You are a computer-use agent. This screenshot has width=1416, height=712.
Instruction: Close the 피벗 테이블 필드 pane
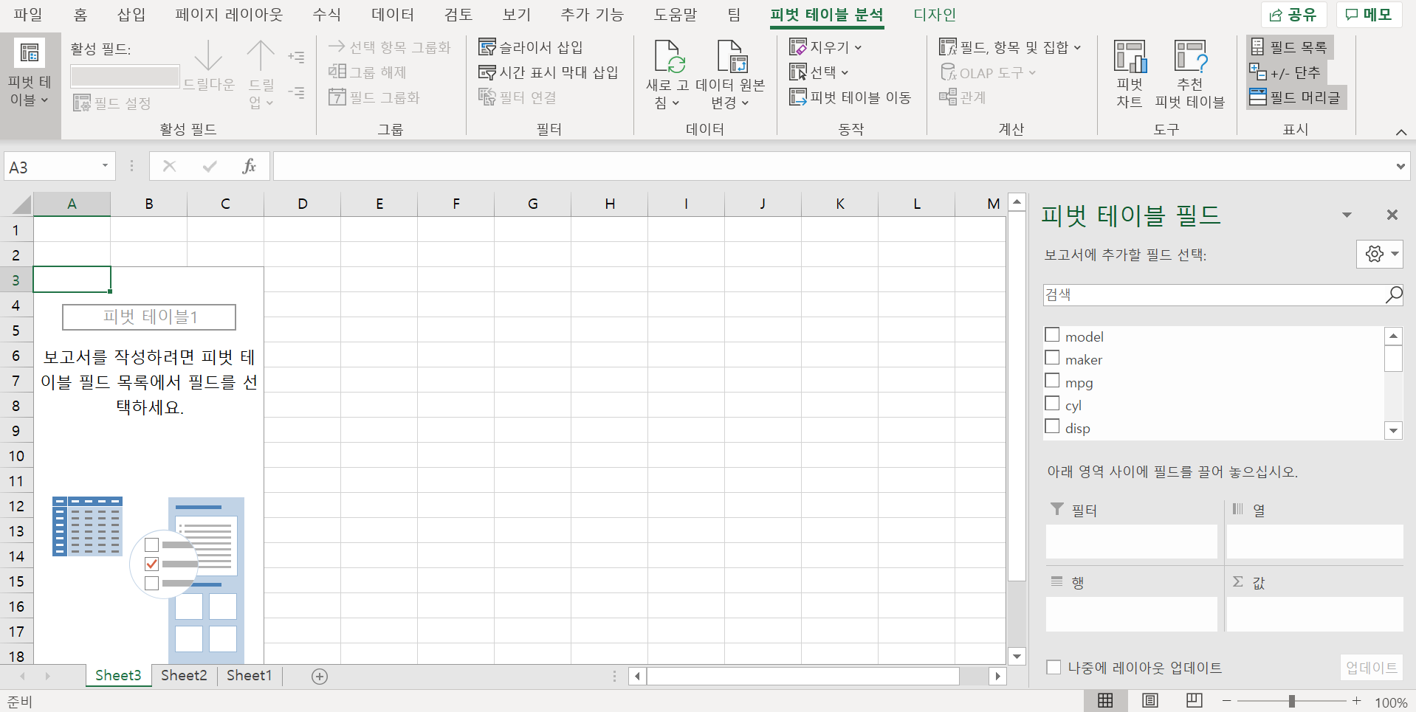click(1392, 215)
